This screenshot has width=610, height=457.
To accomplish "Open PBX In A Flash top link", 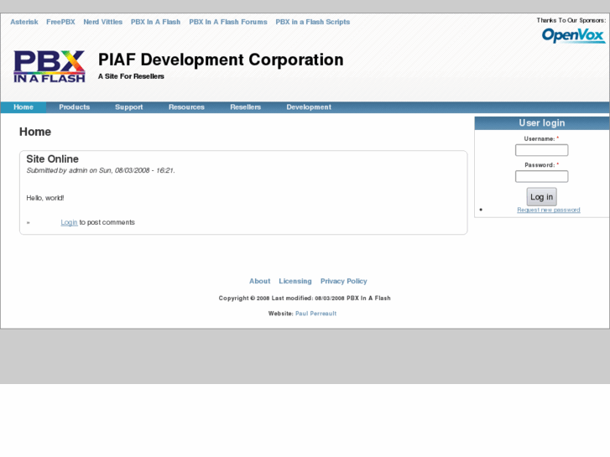I will (155, 22).
